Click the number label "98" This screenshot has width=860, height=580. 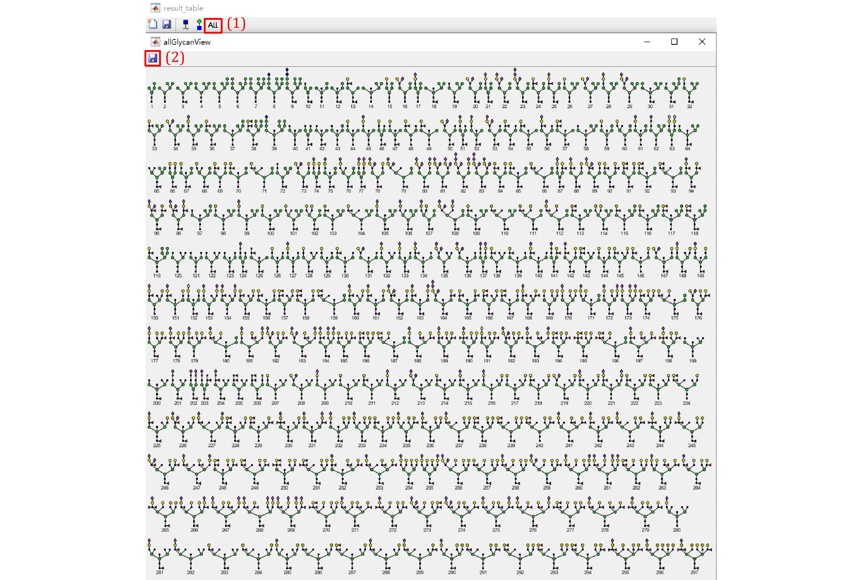(x=223, y=233)
